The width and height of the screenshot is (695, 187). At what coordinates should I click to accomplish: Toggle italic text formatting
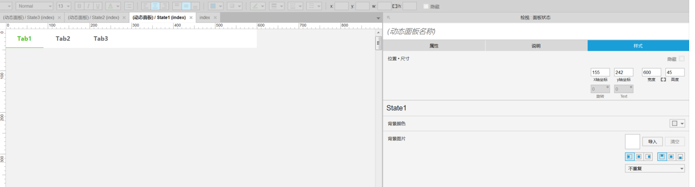[x=89, y=6]
